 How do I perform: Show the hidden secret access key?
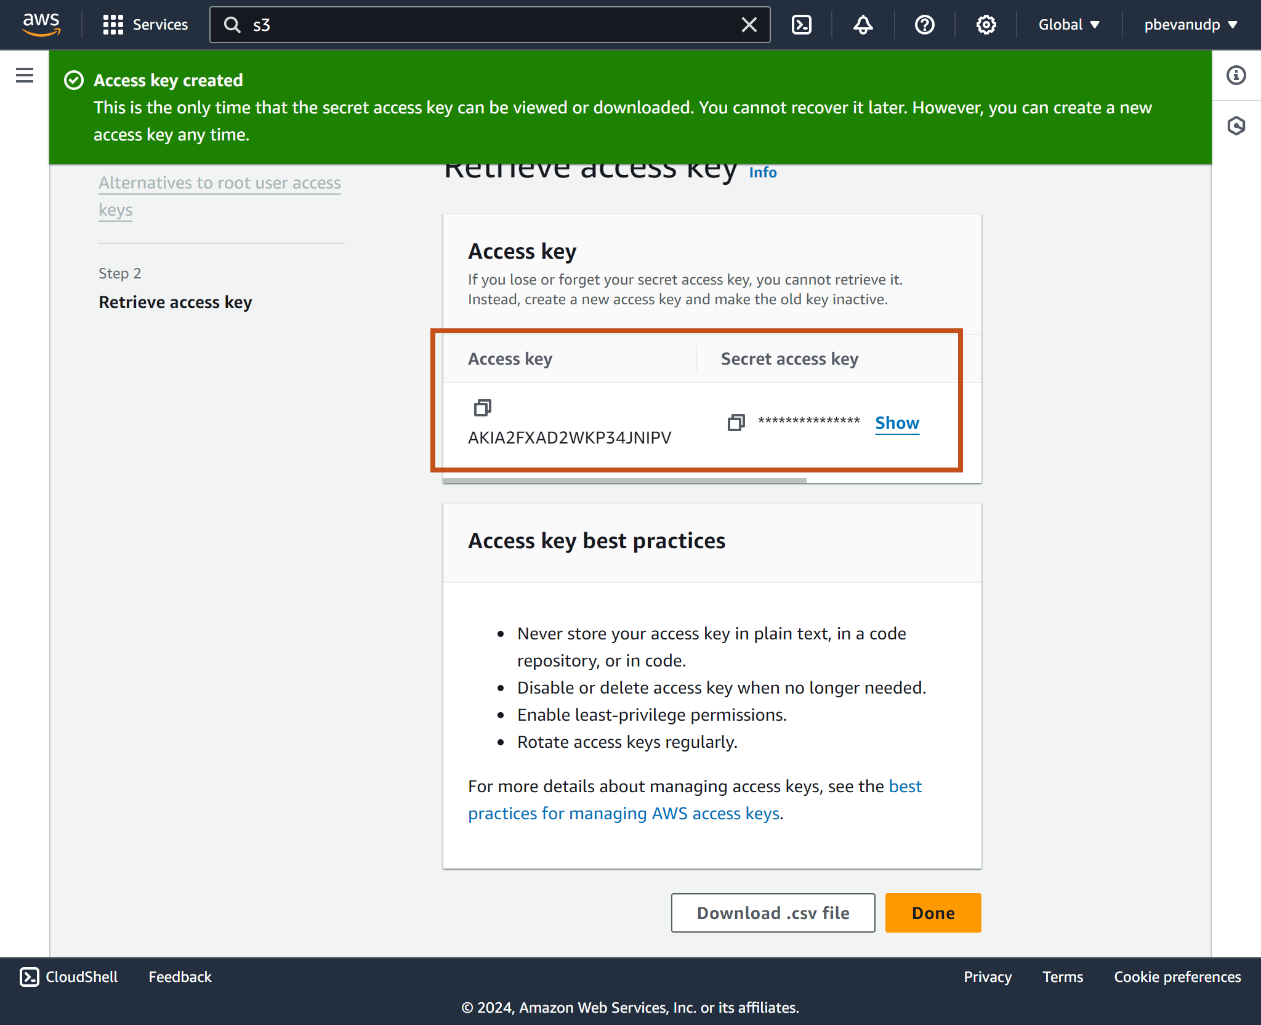click(896, 423)
